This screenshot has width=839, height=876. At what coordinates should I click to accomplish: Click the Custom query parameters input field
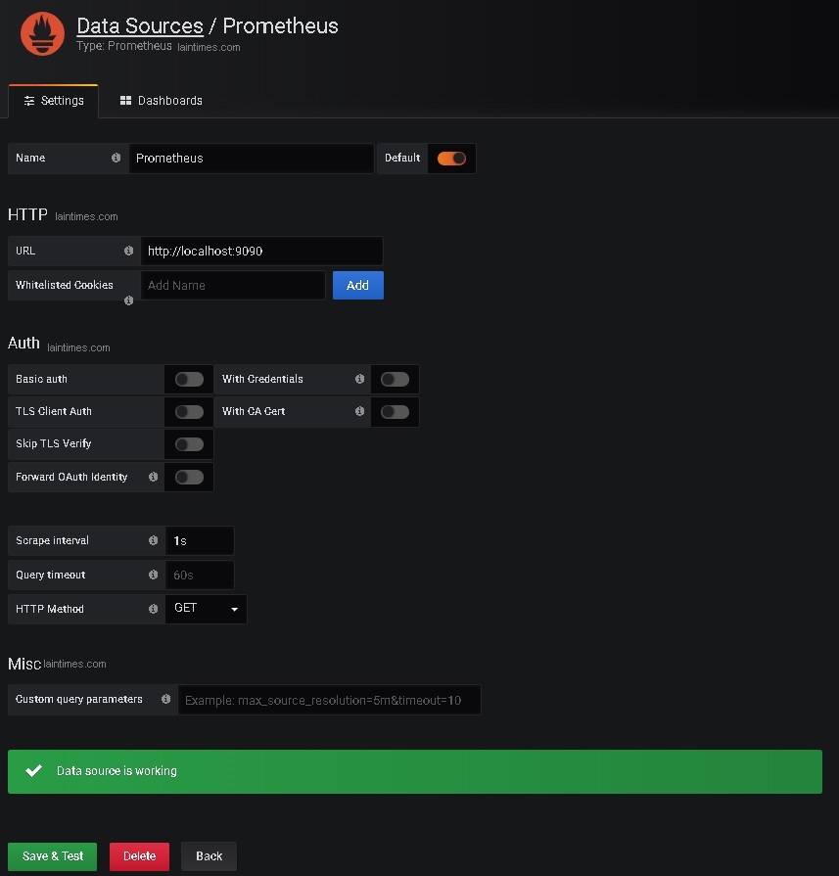[329, 700]
